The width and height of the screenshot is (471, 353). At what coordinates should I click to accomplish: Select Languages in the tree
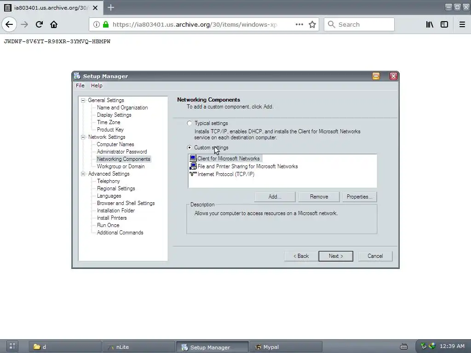coord(109,196)
